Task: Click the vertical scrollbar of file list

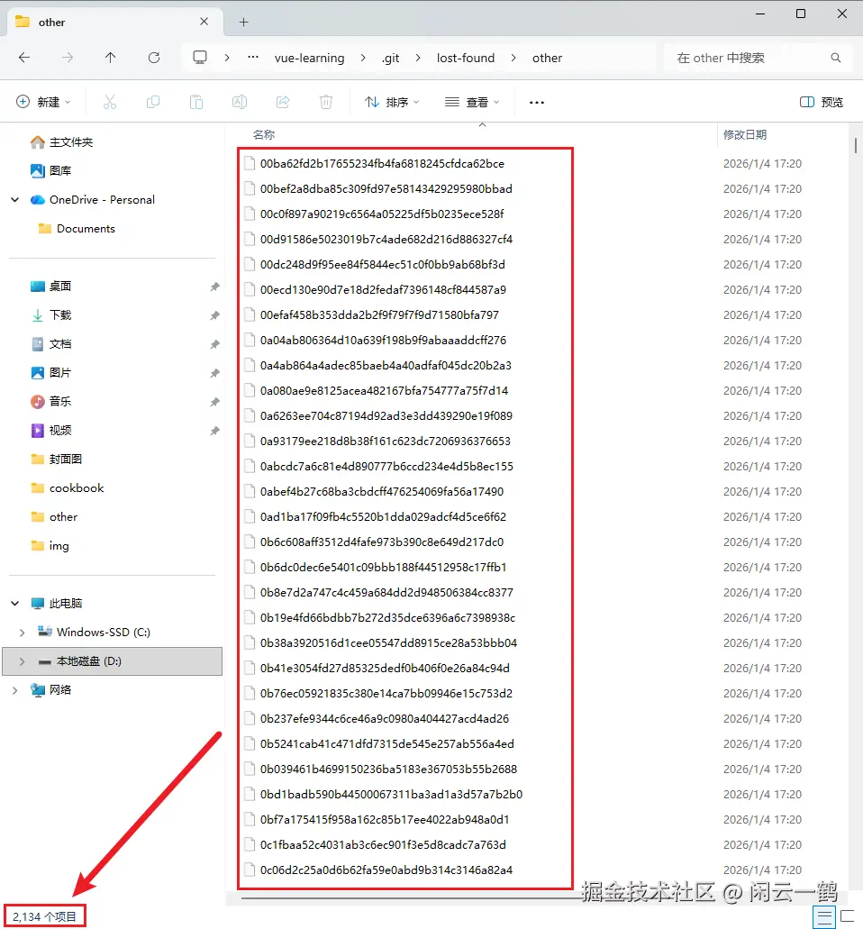Action: point(856,145)
